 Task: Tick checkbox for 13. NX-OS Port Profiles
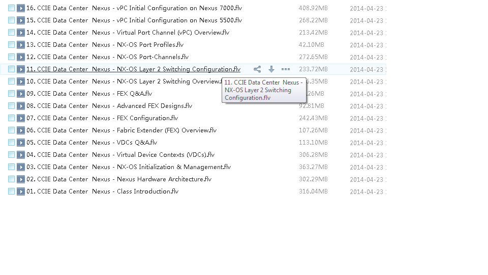pyautogui.click(x=12, y=44)
